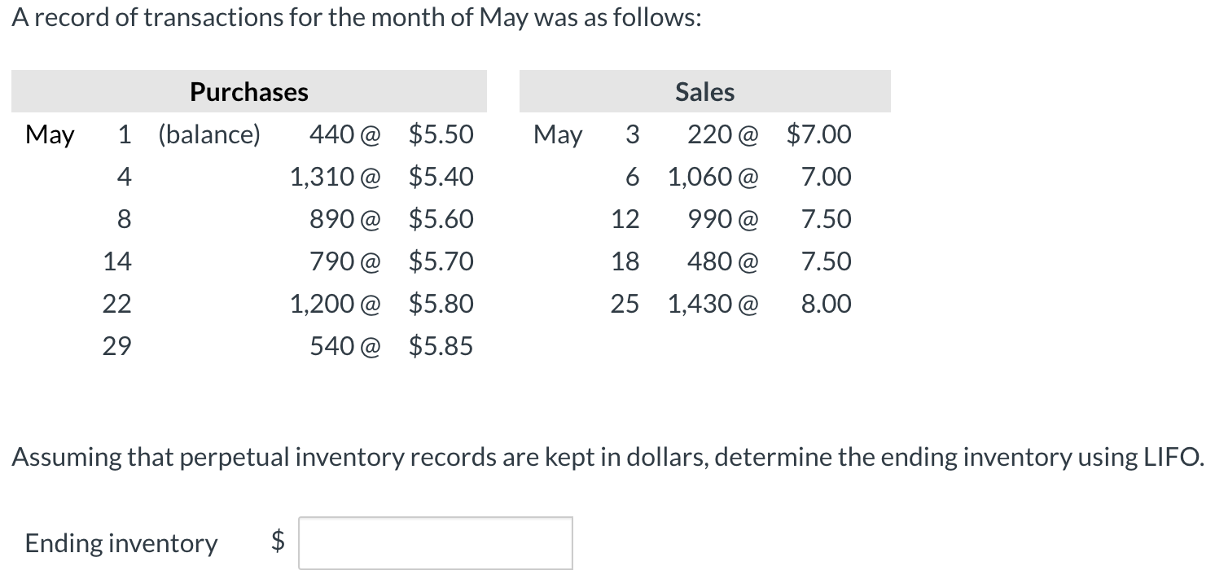This screenshot has width=1215, height=588.
Task: Click the 8.00 price of May 25 sale
Action: (x=826, y=304)
